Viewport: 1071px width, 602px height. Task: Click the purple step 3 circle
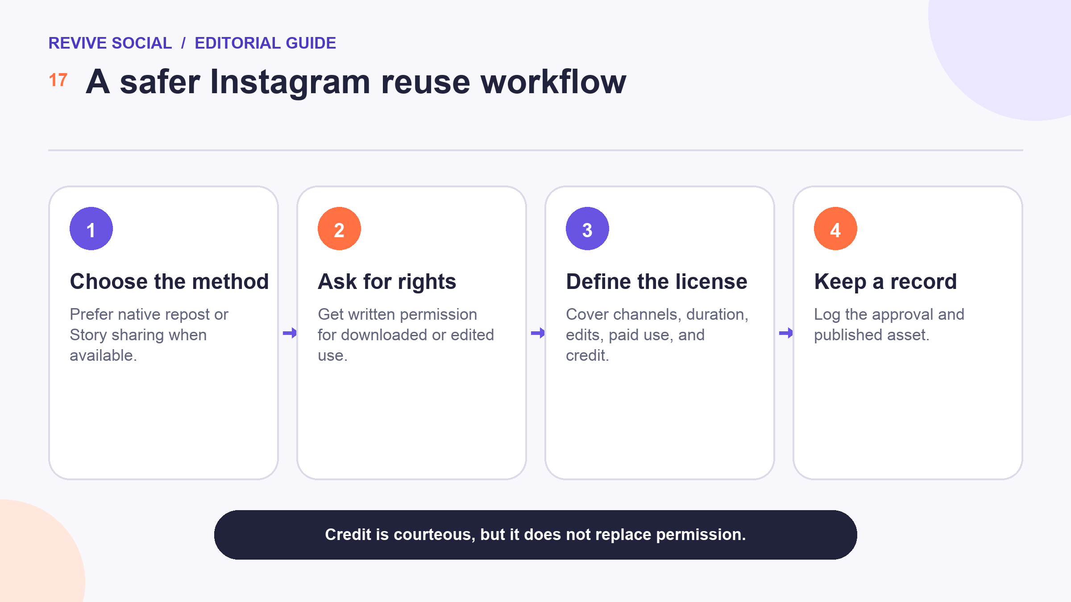coord(587,228)
